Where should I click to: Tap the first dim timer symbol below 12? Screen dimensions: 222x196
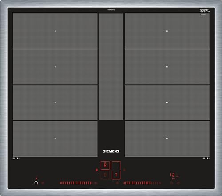click(172, 183)
